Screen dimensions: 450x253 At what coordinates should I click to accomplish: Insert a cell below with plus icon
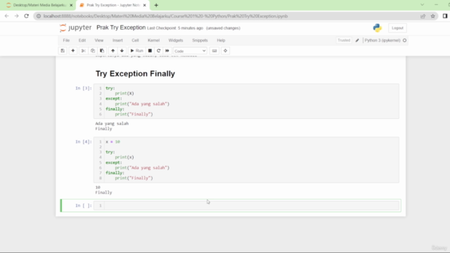point(73,51)
